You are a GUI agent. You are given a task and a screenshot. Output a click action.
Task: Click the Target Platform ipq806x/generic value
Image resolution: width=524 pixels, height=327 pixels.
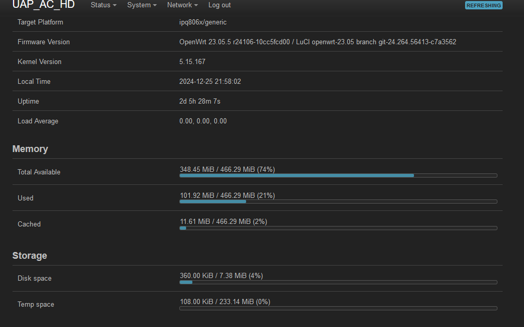[203, 22]
